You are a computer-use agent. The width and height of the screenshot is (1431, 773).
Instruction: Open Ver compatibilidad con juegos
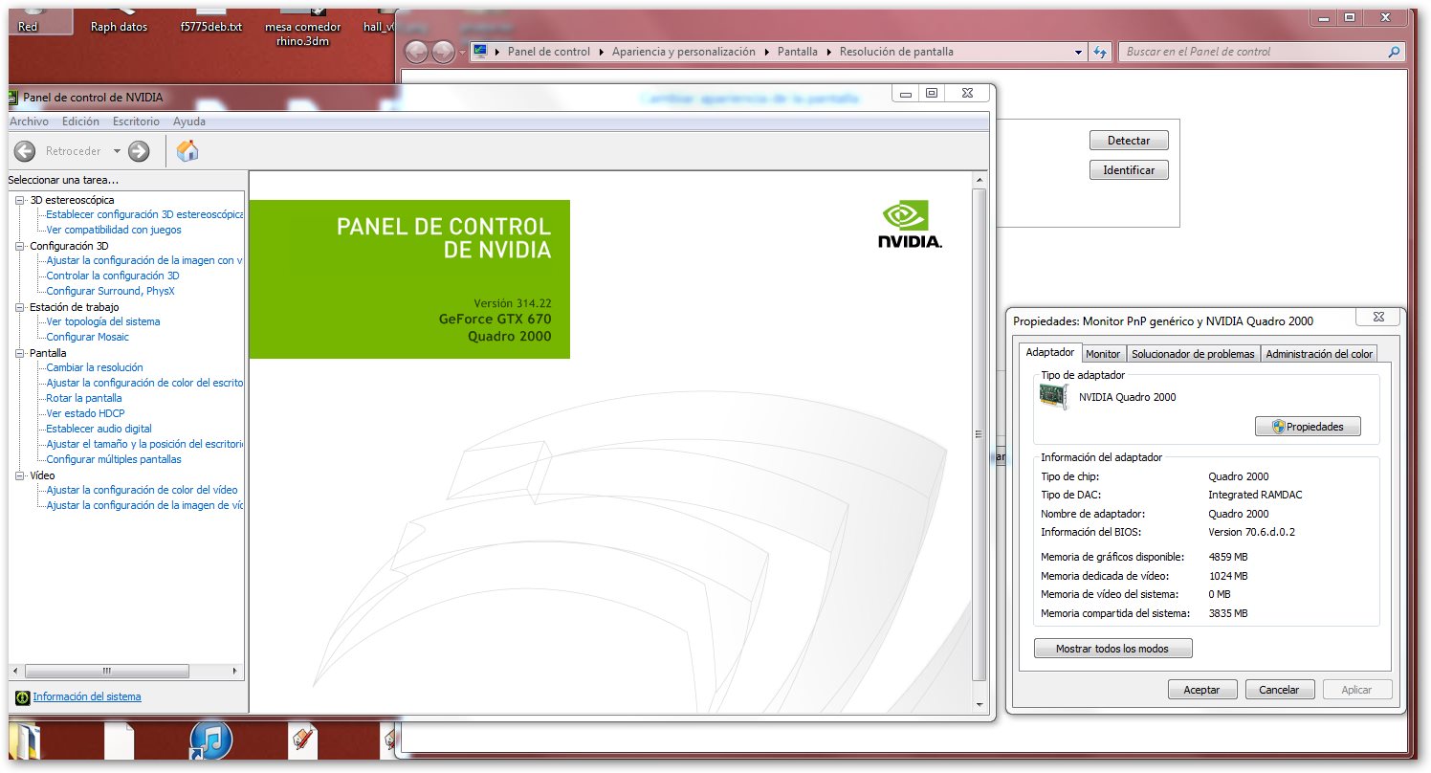click(114, 230)
